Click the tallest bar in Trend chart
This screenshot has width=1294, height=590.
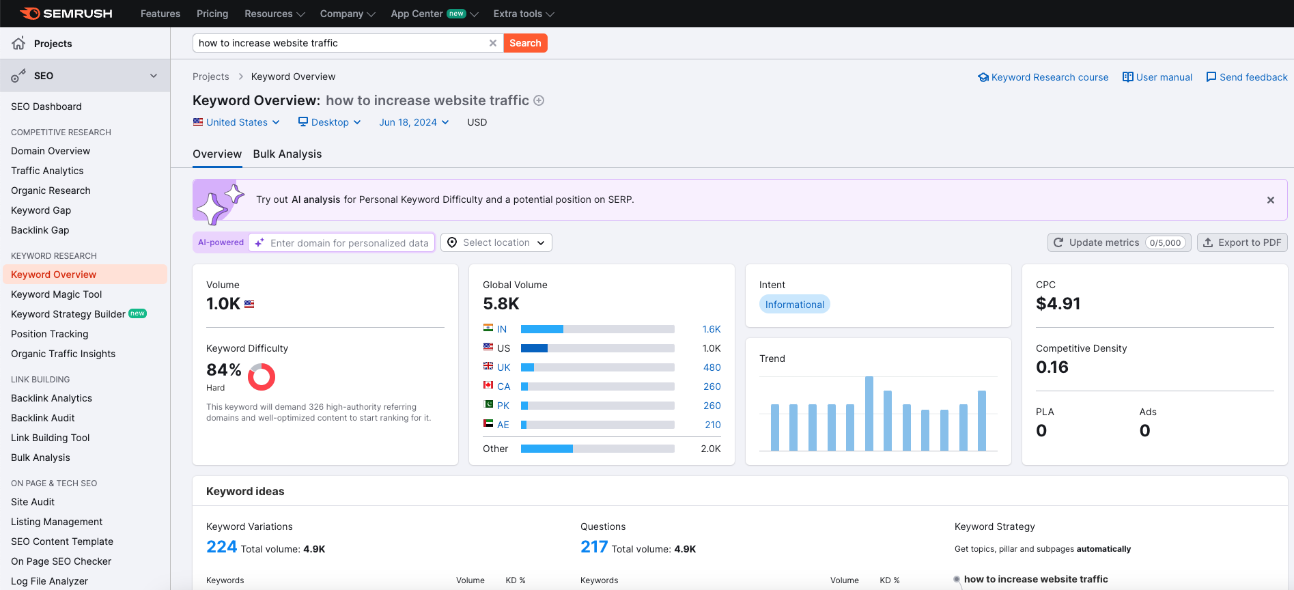[x=869, y=413]
